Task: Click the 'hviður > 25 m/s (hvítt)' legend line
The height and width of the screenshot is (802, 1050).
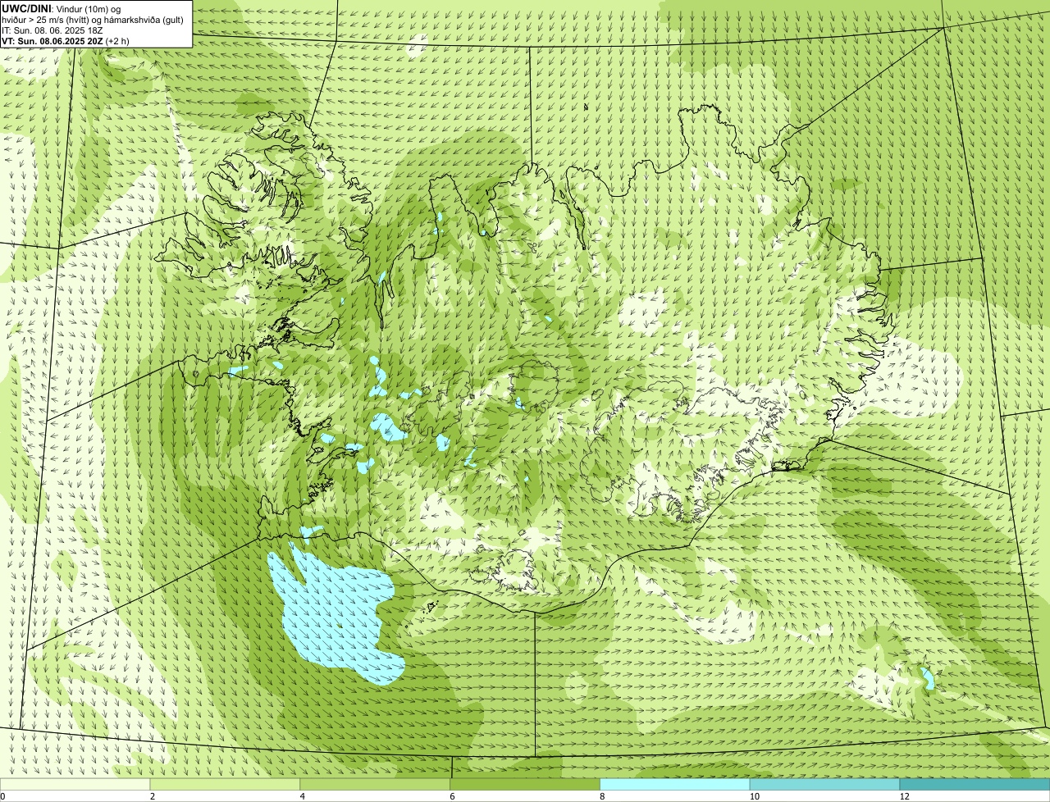Action: click(93, 20)
